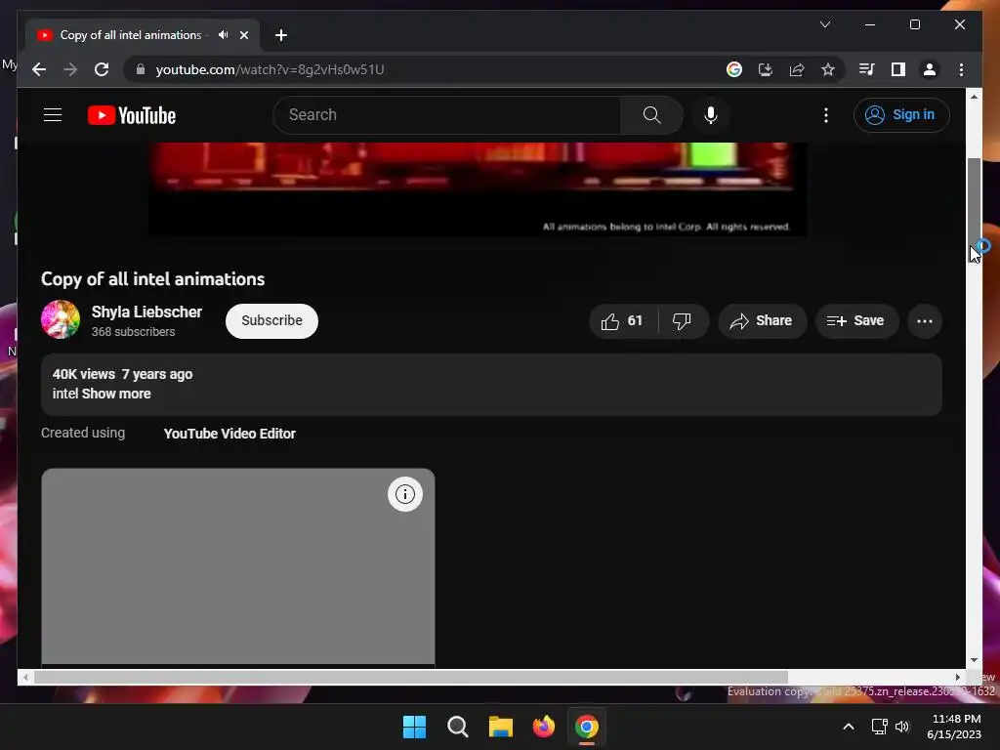Image resolution: width=1000 pixels, height=750 pixels.
Task: Mute tab via speaker icon
Action: pos(223,35)
